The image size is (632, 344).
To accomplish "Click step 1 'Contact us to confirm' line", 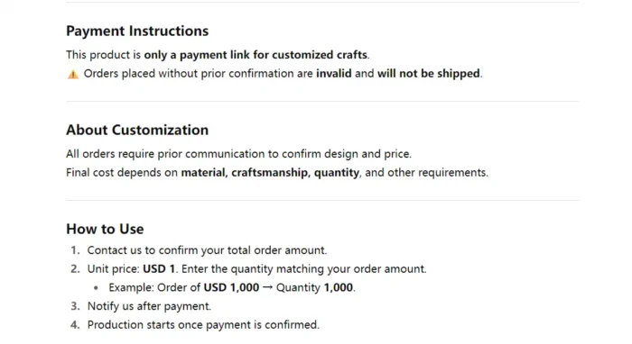I will coord(207,250).
